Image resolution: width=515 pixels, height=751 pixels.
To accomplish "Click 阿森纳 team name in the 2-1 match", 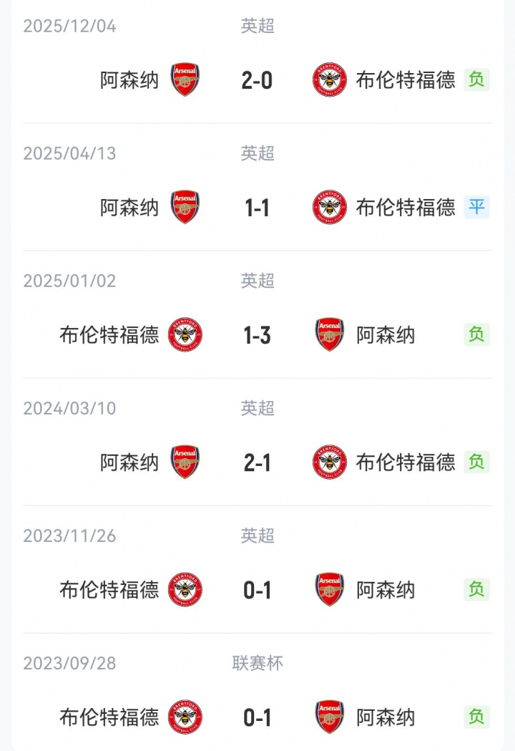I will pyautogui.click(x=129, y=462).
